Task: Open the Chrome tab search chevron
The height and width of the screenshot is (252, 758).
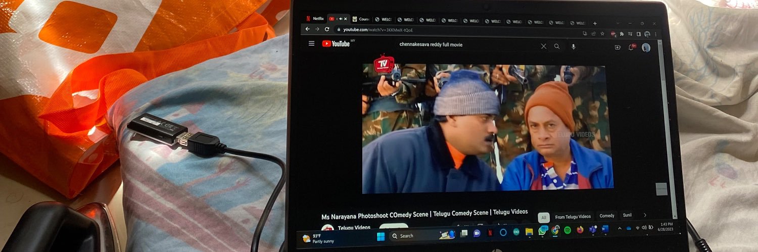Action: pyautogui.click(x=618, y=23)
